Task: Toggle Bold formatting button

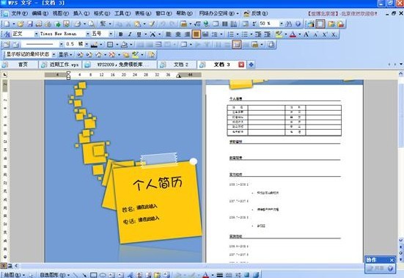Action: tap(120, 34)
